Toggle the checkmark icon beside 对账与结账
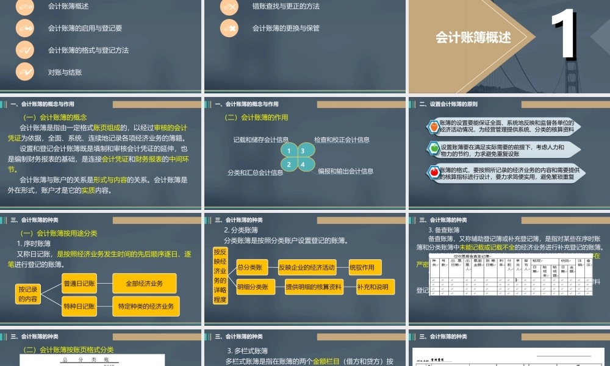 (24, 71)
